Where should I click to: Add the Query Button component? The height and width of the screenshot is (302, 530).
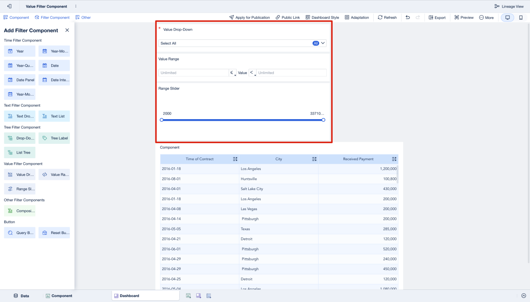[20, 233]
